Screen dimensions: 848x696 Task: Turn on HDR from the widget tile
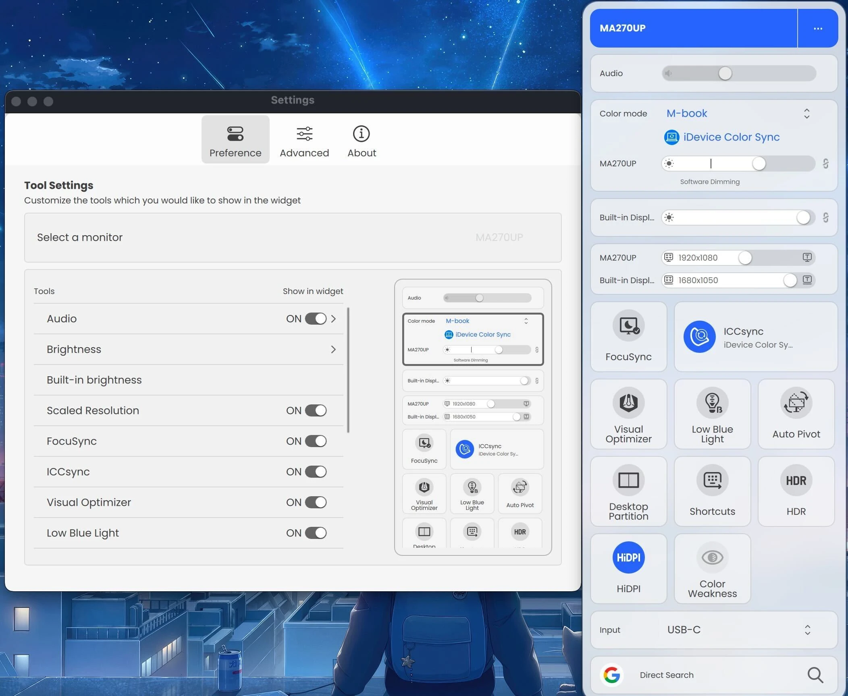pos(796,491)
